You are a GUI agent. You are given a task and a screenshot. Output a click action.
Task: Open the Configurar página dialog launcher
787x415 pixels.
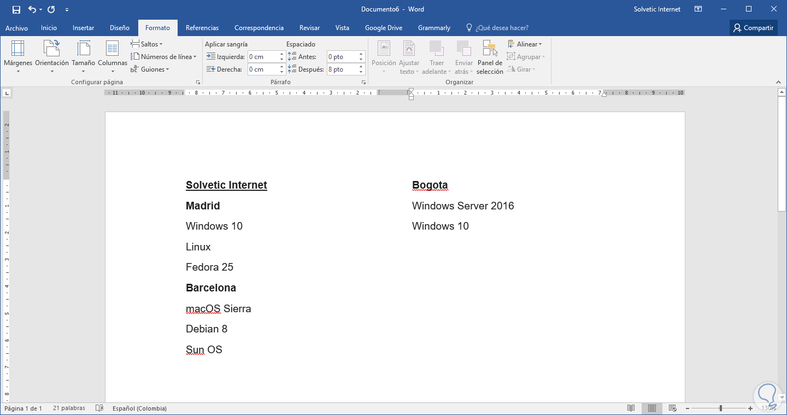[x=198, y=82]
